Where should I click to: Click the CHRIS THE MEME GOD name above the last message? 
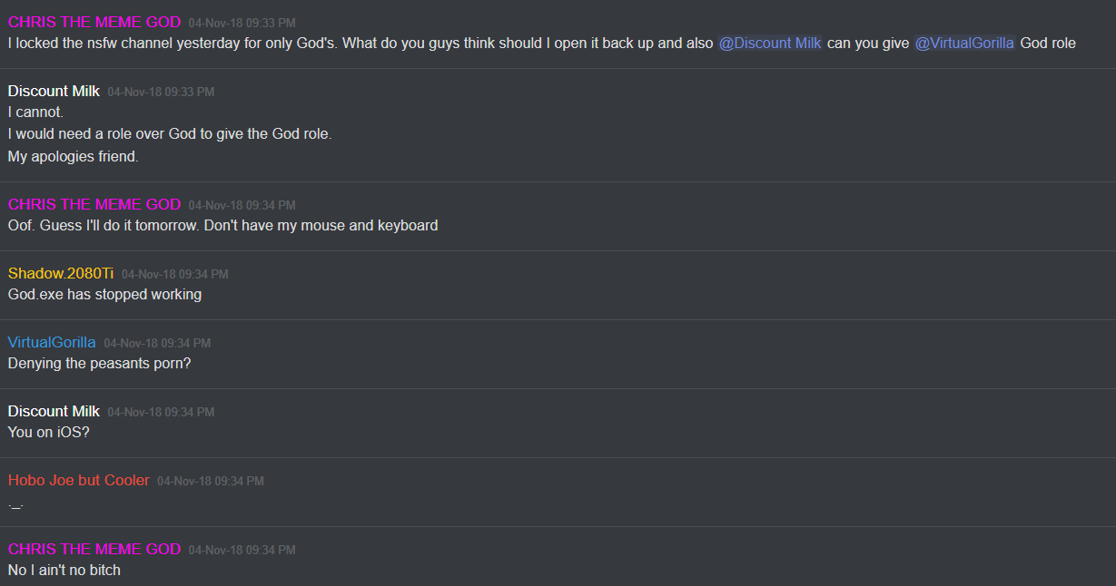(94, 549)
